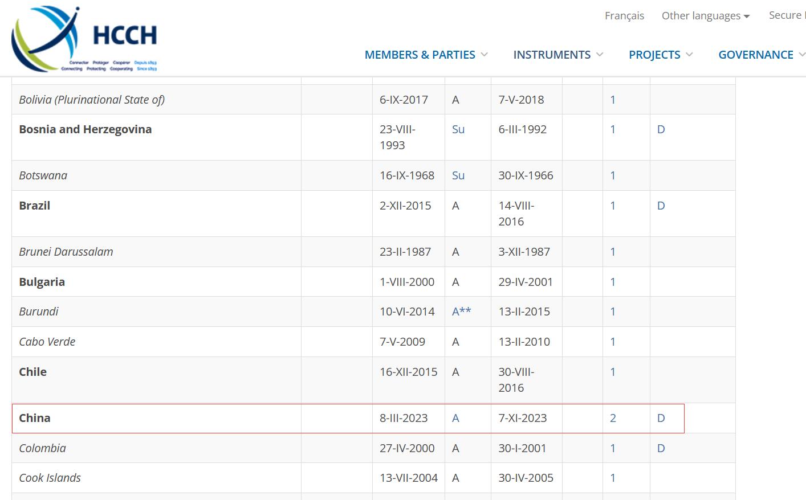The image size is (806, 500).
Task: Open the Projects navigation menu
Action: 660,55
